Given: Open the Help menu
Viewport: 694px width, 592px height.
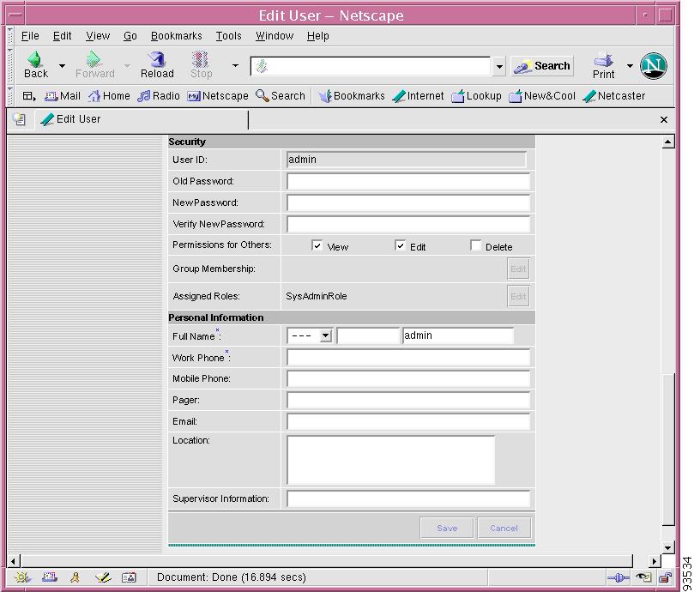Looking at the screenshot, I should tap(317, 36).
